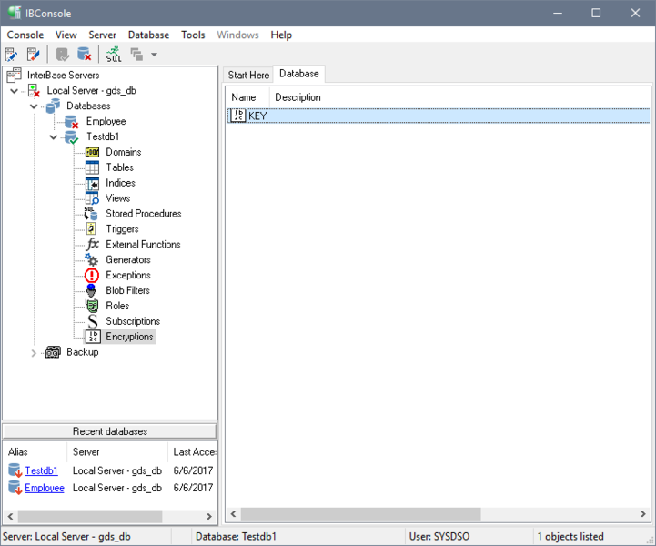
Task: Click scroll-right arrow in recent databases panel
Action: [209, 516]
